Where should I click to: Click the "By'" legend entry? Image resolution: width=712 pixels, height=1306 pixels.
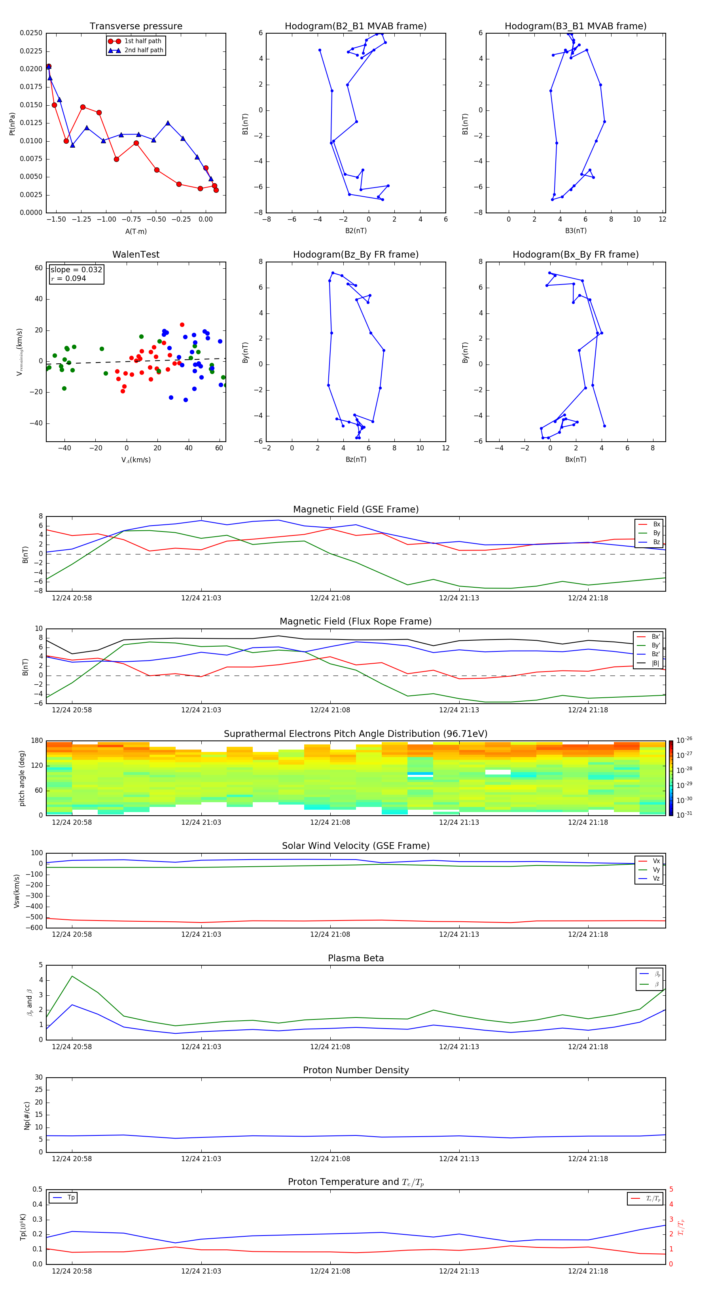coord(649,645)
